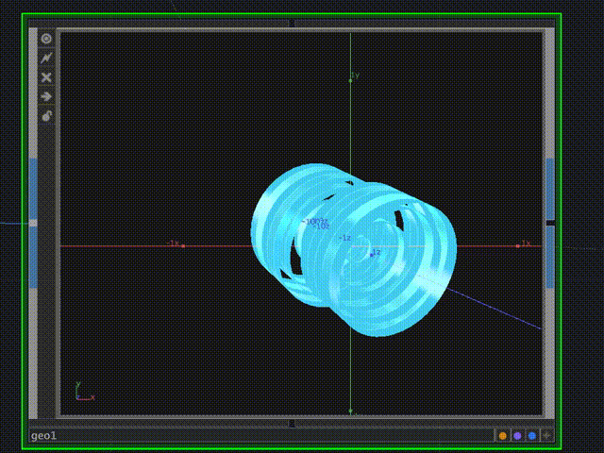The image size is (604, 453).
Task: Toggle the viewer flag circle icon
Action: (x=46, y=39)
